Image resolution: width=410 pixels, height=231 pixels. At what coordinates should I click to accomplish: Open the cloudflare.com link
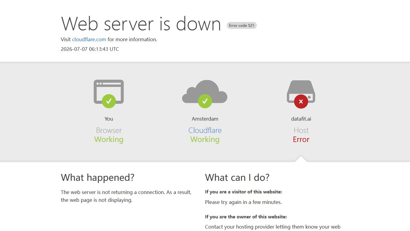point(89,39)
